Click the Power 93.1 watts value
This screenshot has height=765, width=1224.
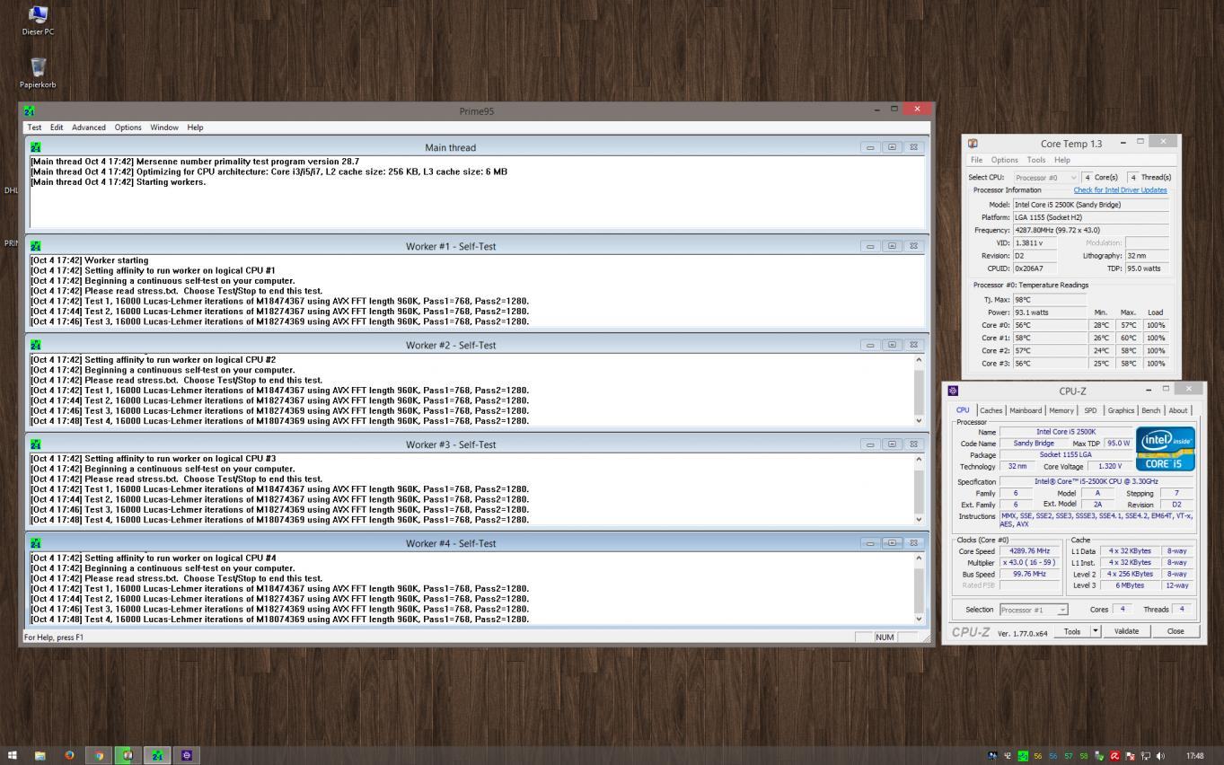click(x=1050, y=312)
